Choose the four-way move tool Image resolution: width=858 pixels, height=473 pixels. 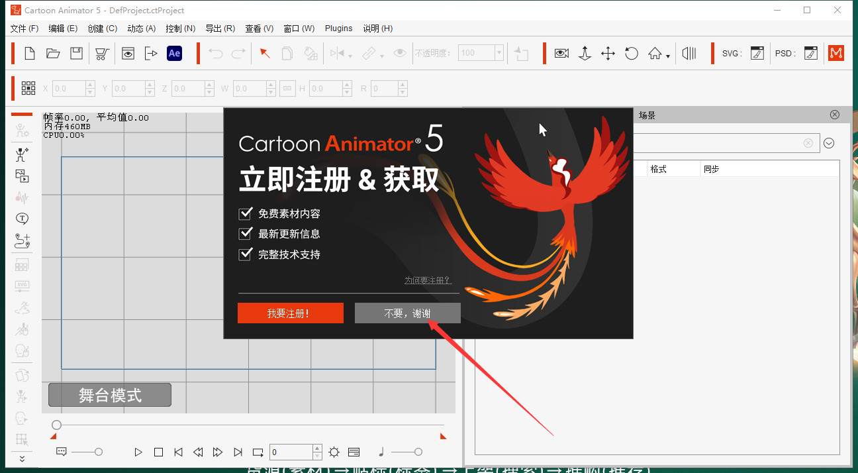[x=608, y=54]
